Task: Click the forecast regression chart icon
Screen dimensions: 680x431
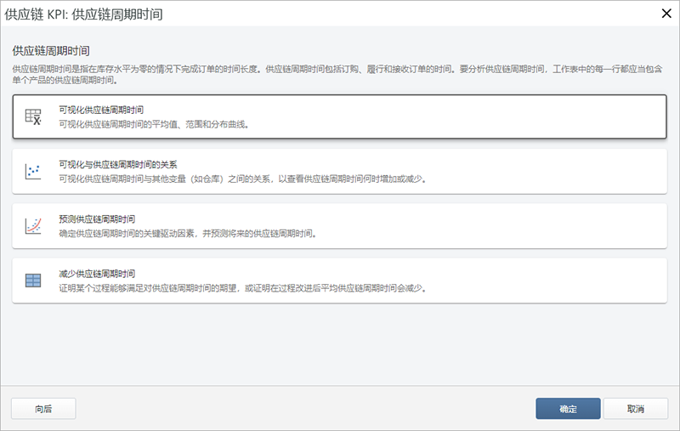Action: coord(33,226)
